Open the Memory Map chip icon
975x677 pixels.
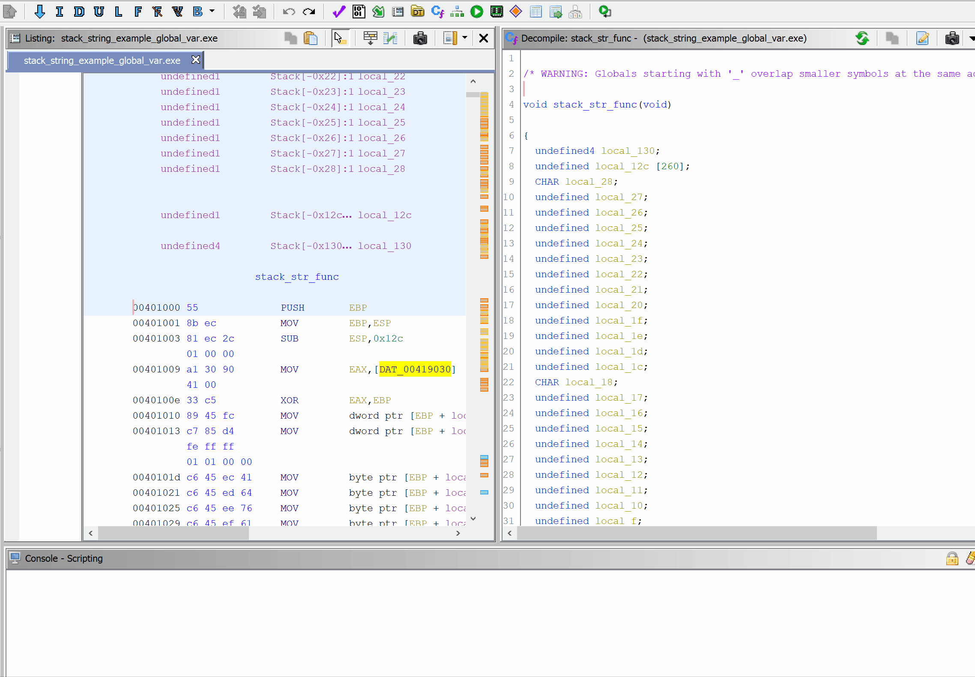point(496,12)
